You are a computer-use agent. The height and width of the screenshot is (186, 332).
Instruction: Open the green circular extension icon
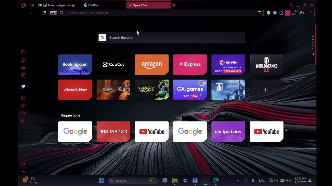(268, 13)
